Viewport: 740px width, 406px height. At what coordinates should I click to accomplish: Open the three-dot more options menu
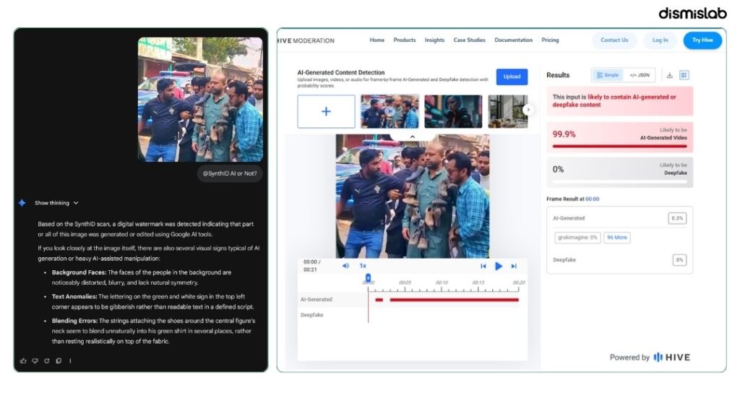[70, 360]
